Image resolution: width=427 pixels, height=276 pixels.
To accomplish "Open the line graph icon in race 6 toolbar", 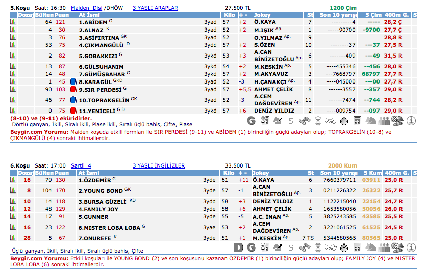I will click(331, 247).
